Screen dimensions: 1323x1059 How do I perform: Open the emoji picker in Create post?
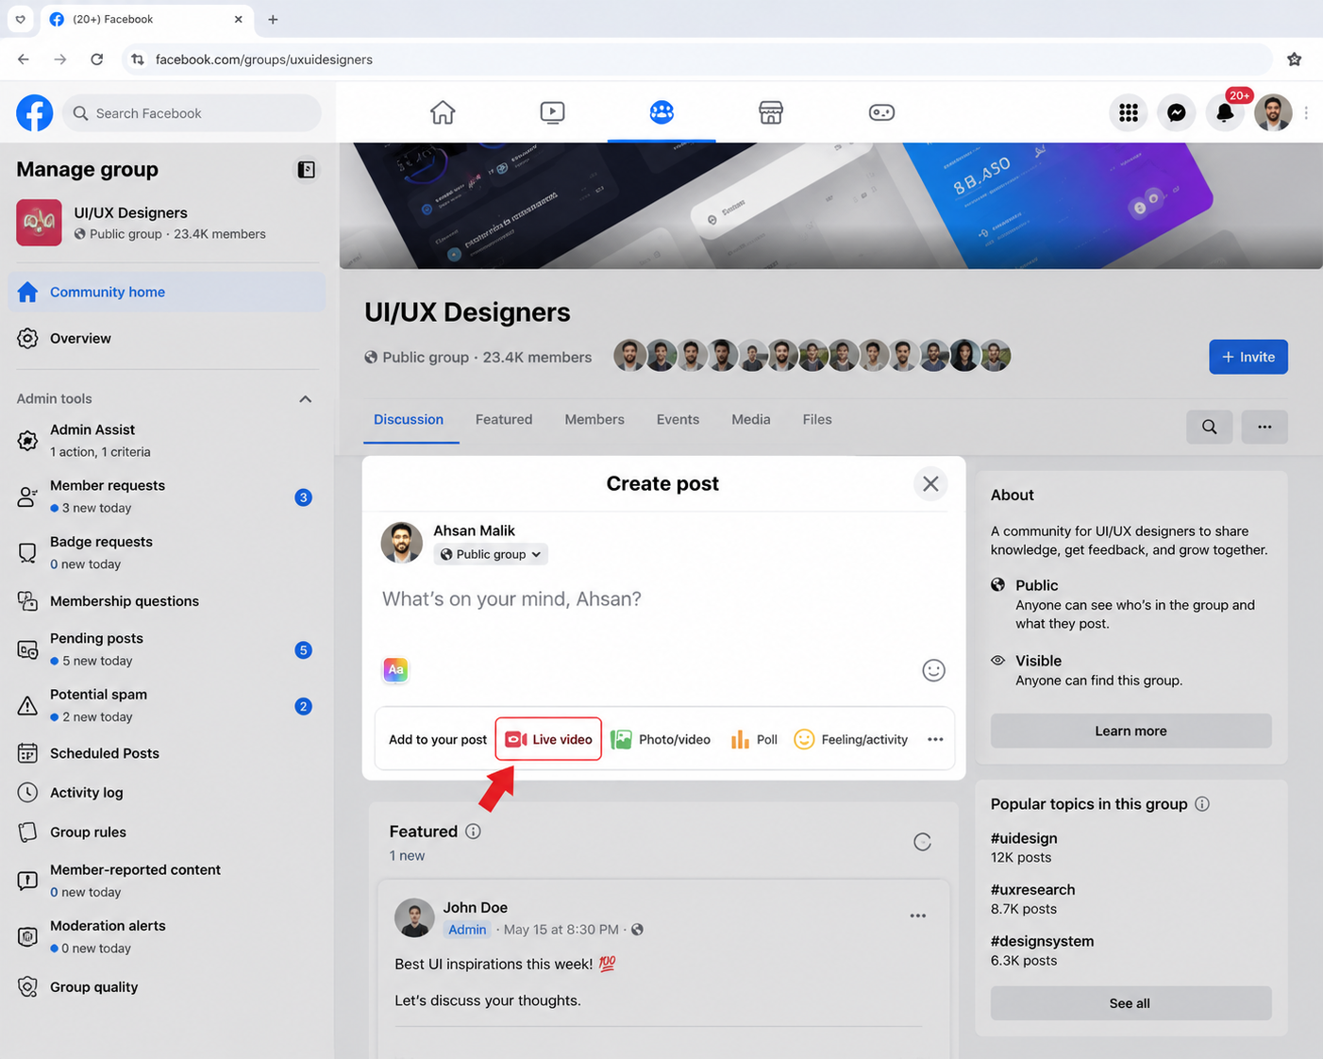(933, 670)
